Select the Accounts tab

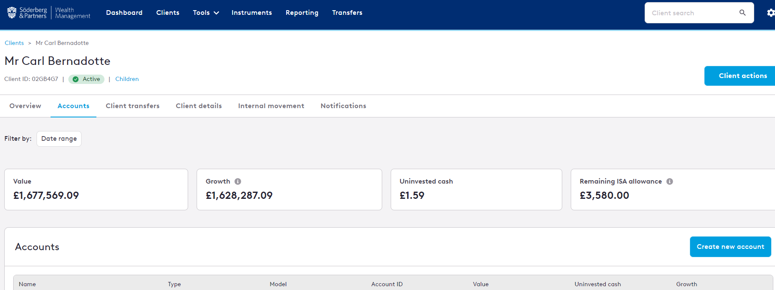coord(73,106)
